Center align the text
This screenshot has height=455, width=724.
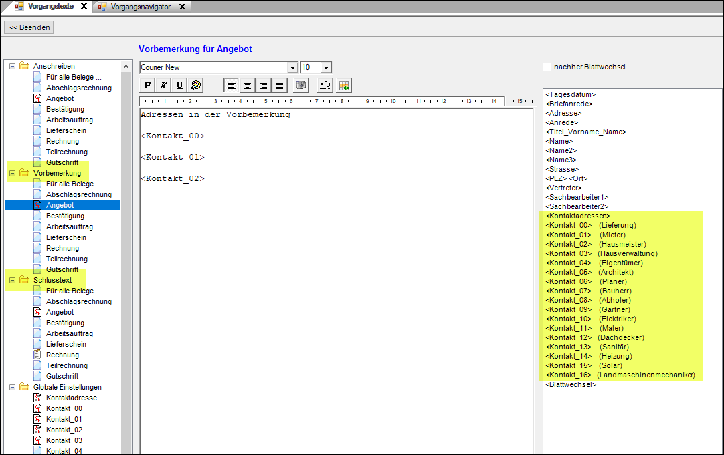point(248,85)
